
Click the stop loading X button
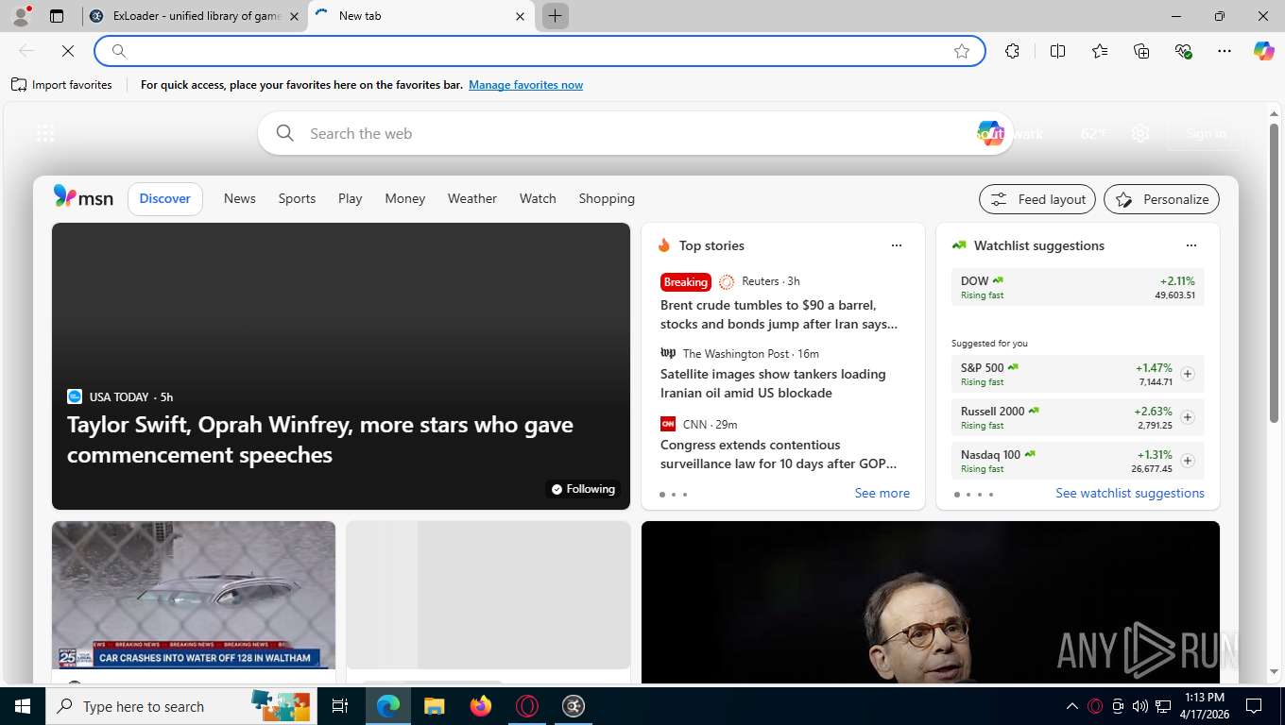(x=68, y=51)
